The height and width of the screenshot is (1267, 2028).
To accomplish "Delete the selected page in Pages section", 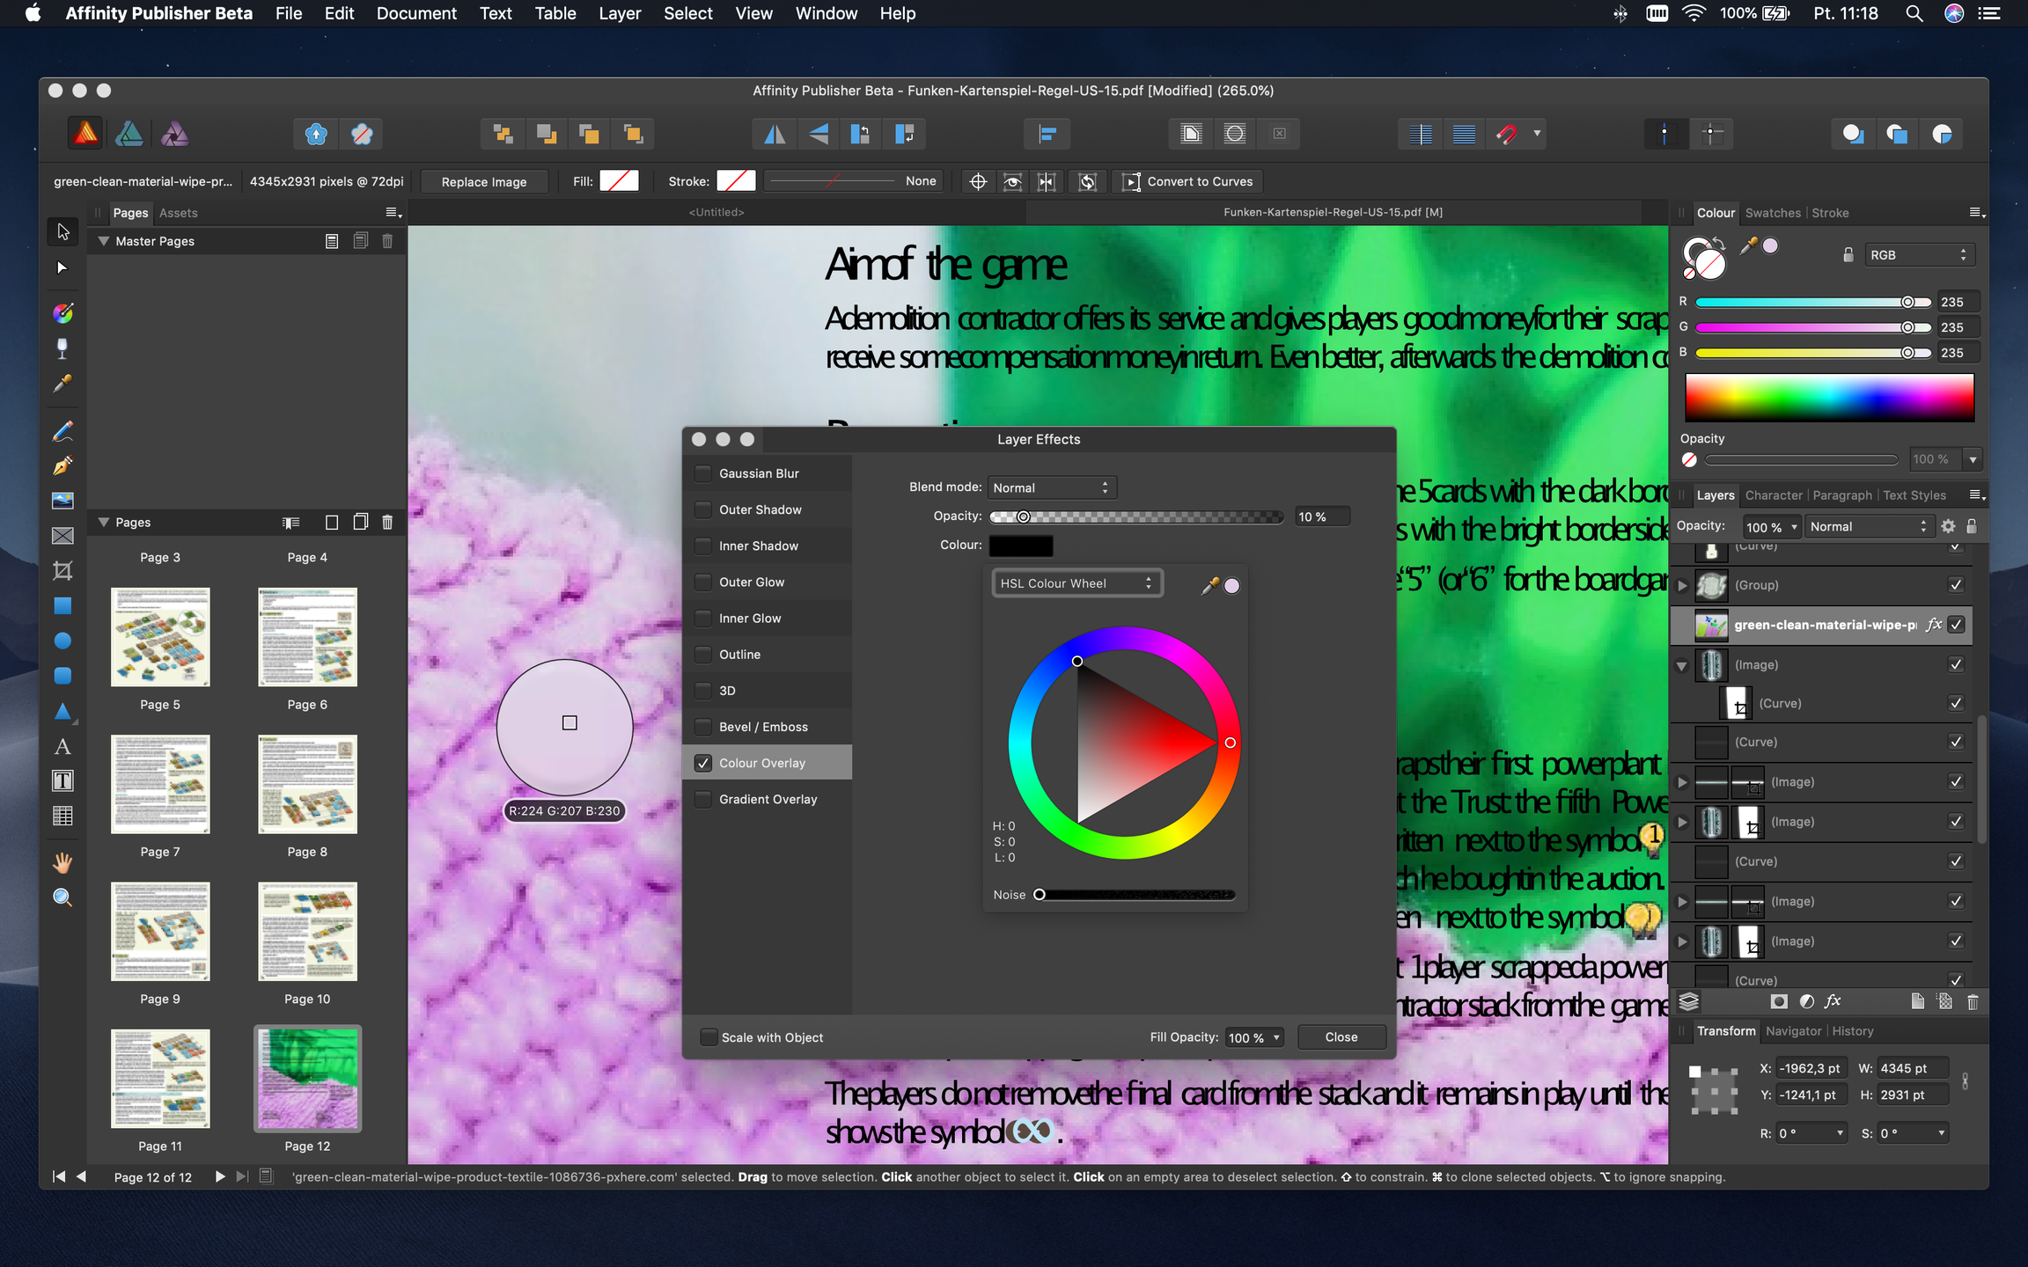I will click(x=387, y=523).
